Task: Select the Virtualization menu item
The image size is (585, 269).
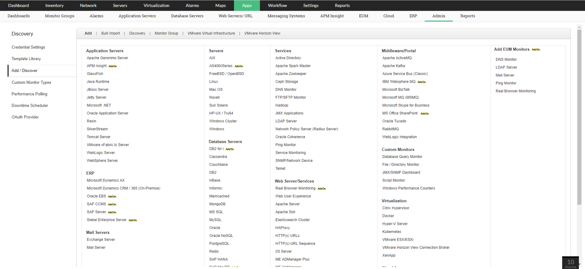Action: click(156, 5)
